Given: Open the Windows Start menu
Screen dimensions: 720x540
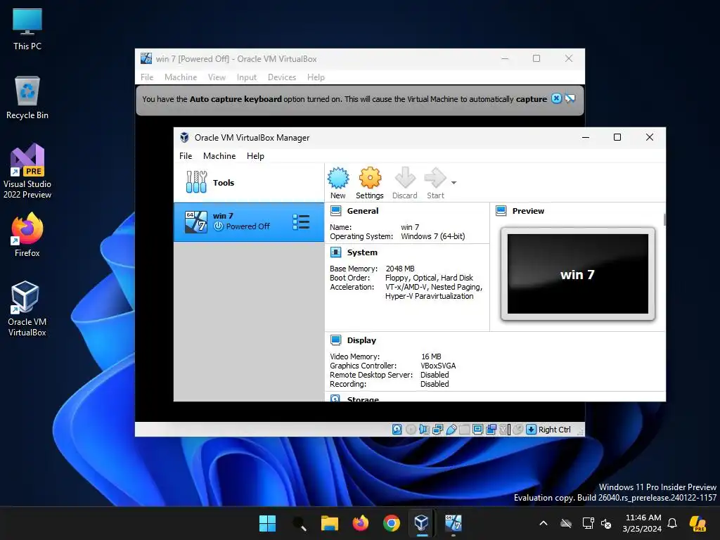Looking at the screenshot, I should pyautogui.click(x=267, y=523).
